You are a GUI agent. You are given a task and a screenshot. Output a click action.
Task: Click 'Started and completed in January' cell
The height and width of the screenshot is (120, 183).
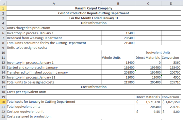point(54,67)
